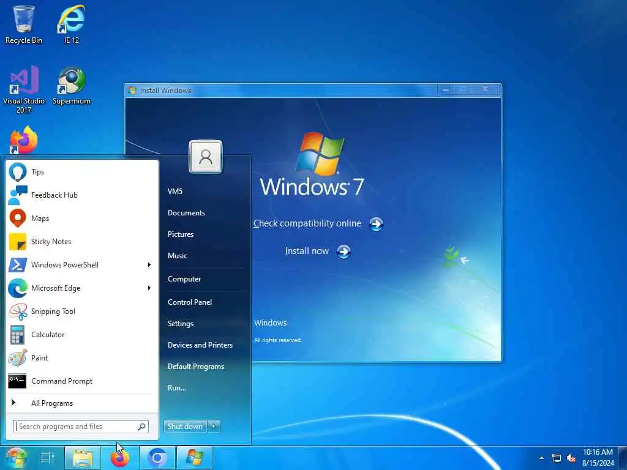Click the Tips lightbulb icon in Start menu

[18, 172]
